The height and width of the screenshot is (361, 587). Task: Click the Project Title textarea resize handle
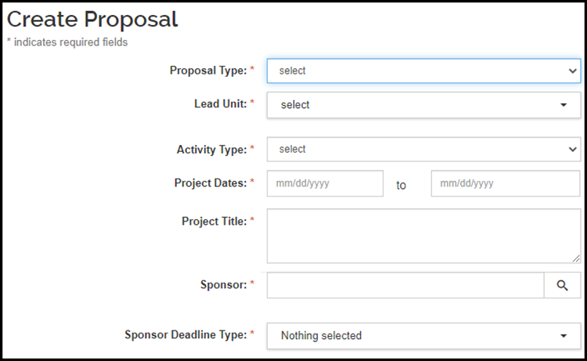[x=576, y=258]
